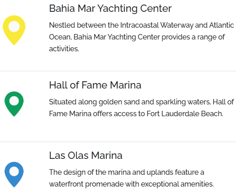Image resolution: width=236 pixels, height=192 pixels.
Task: Click the divider line above the Las Olas Marina entry
Action: [x=118, y=142]
